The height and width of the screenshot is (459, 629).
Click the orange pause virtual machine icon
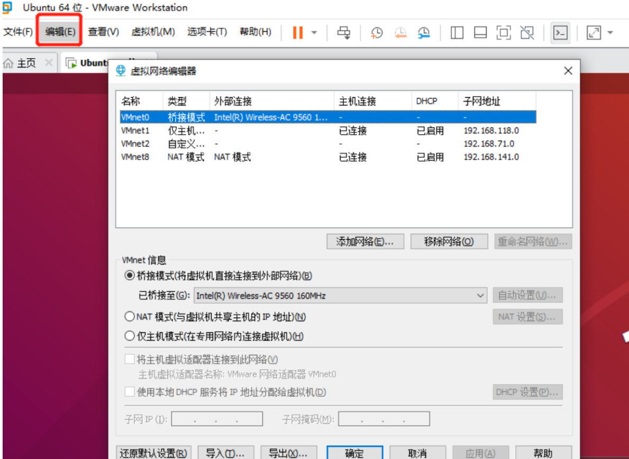tap(298, 32)
